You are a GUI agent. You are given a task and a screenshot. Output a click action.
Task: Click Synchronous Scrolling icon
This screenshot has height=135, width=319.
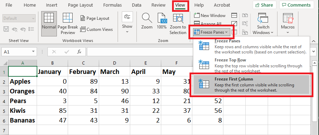pyautogui.click(x=245, y=24)
